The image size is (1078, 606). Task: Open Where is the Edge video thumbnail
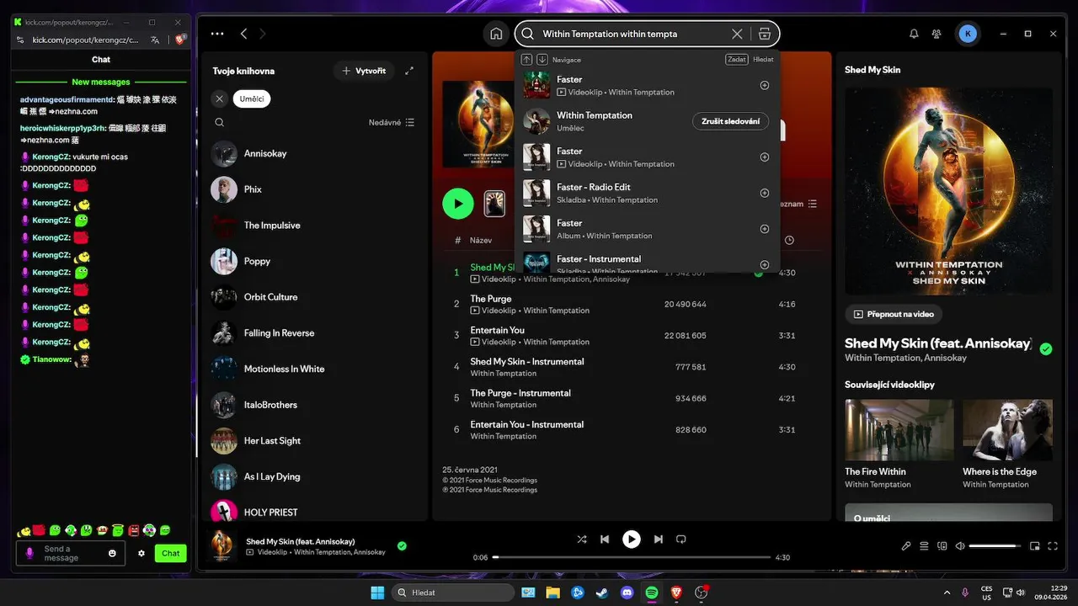[1007, 429]
